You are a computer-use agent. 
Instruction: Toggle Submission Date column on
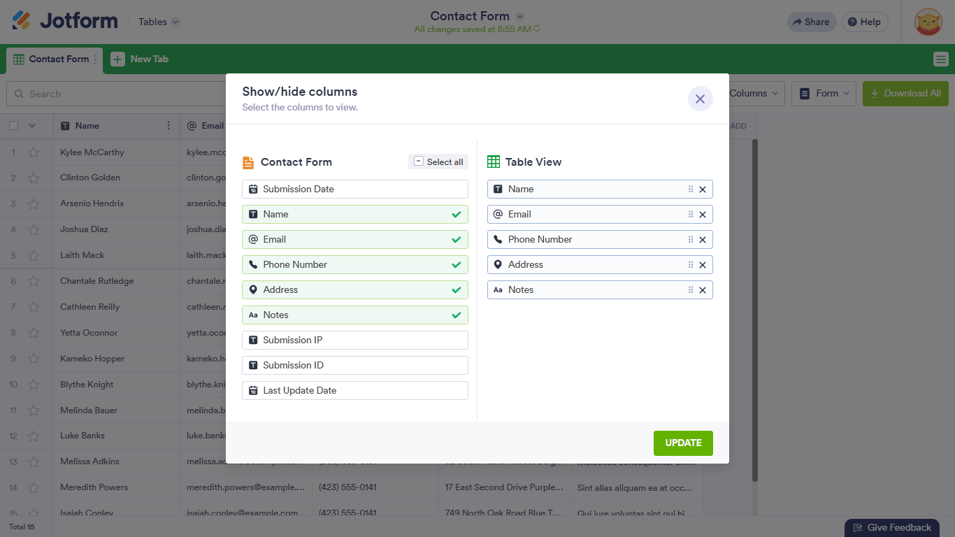click(x=354, y=189)
